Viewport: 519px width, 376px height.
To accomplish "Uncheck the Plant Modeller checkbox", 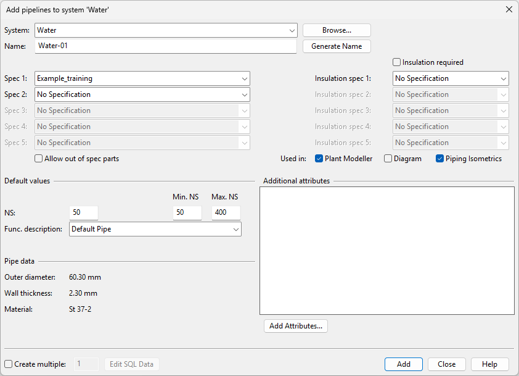I will tap(319, 159).
